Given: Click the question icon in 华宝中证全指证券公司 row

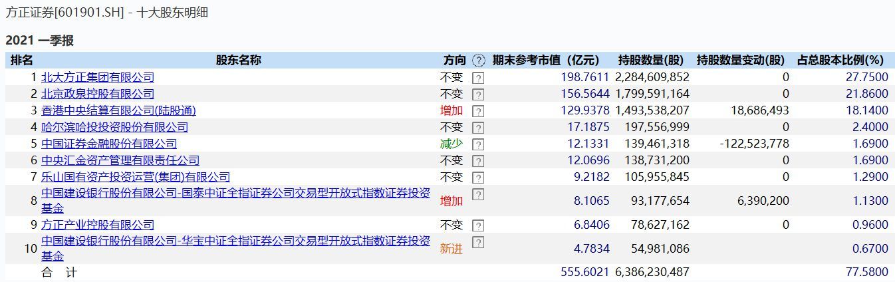Looking at the screenshot, I should 477,242.
